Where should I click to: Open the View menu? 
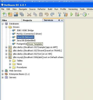point(15,9)
